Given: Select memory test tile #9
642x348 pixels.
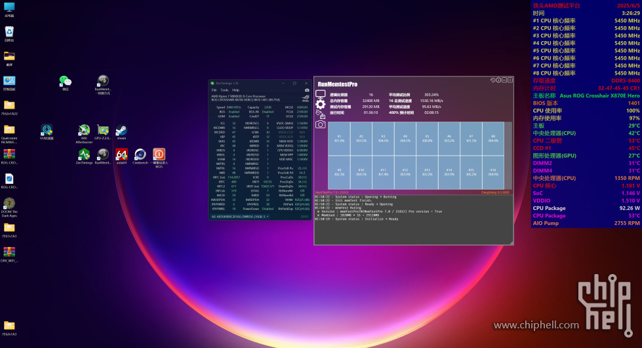Looking at the screenshot, I should (339, 173).
